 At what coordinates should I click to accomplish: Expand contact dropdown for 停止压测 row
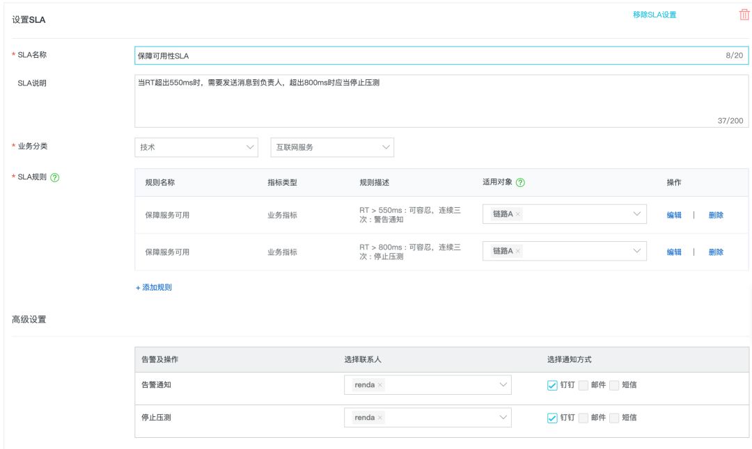point(503,418)
